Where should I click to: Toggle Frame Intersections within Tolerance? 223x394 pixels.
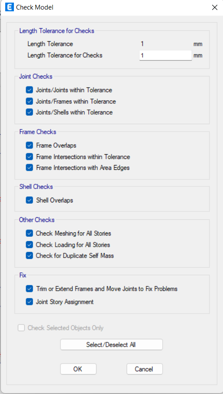[x=30, y=157]
